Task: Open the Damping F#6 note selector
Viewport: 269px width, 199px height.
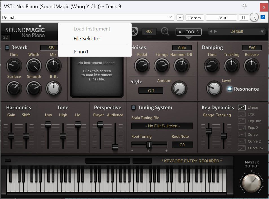Action: click(x=252, y=48)
